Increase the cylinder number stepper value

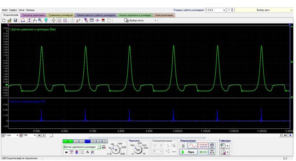(232, 9)
